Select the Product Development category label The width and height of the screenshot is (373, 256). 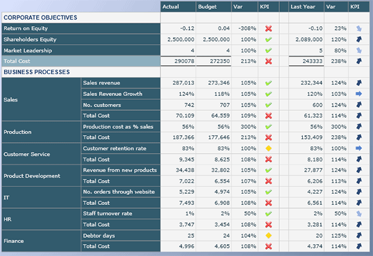click(32, 176)
